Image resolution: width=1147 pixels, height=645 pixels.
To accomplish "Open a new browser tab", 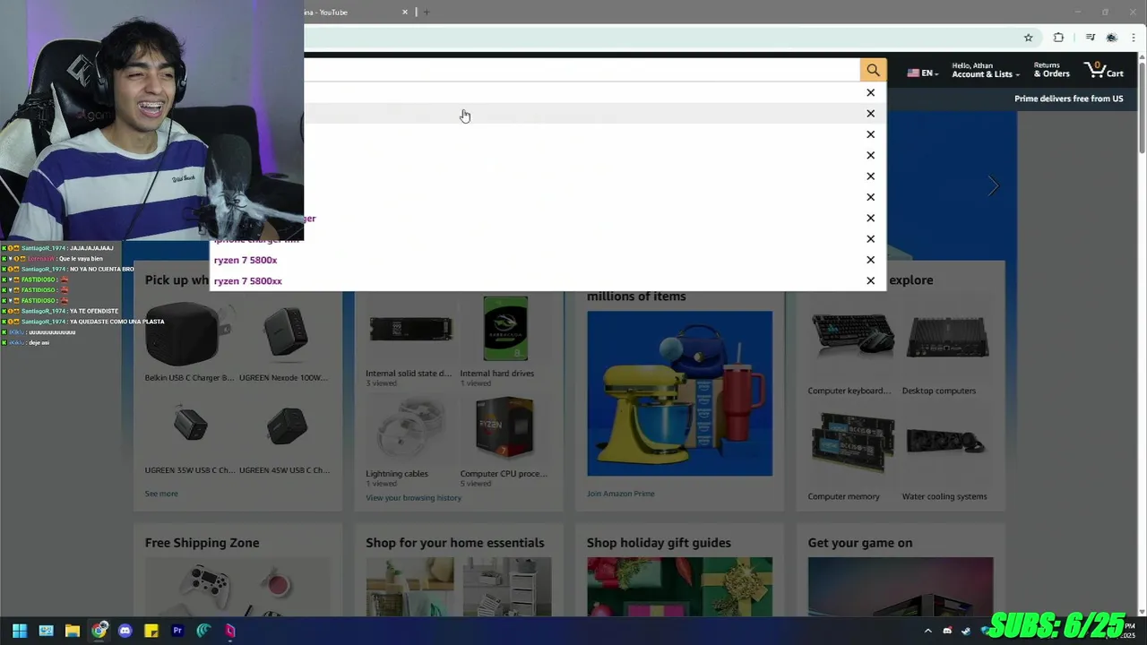I will (427, 12).
